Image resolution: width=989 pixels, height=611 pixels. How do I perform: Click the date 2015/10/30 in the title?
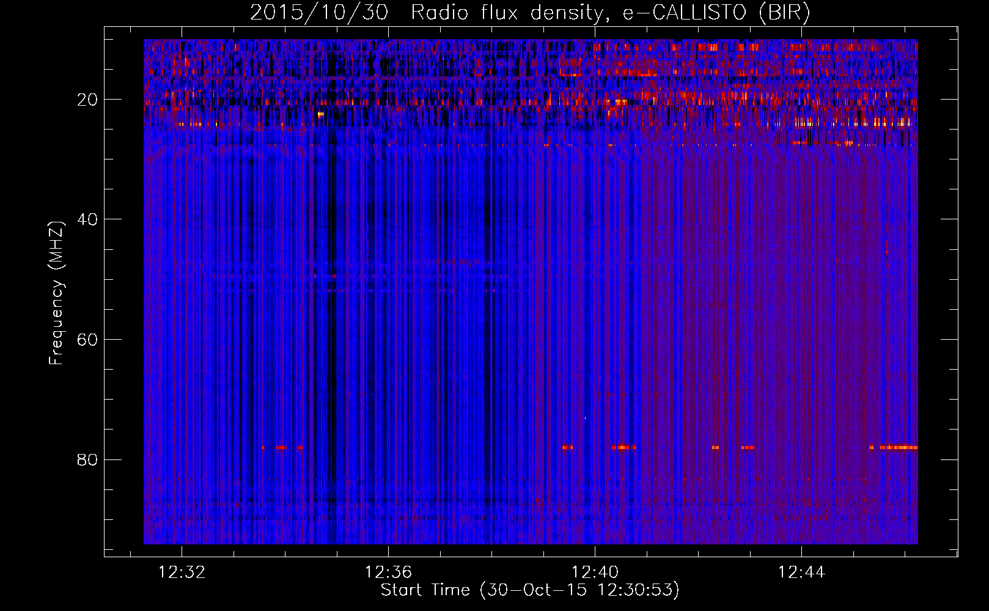[318, 13]
